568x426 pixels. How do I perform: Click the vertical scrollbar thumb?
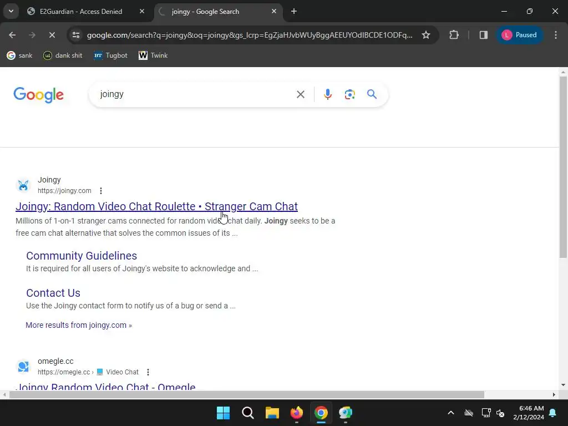tap(563, 166)
